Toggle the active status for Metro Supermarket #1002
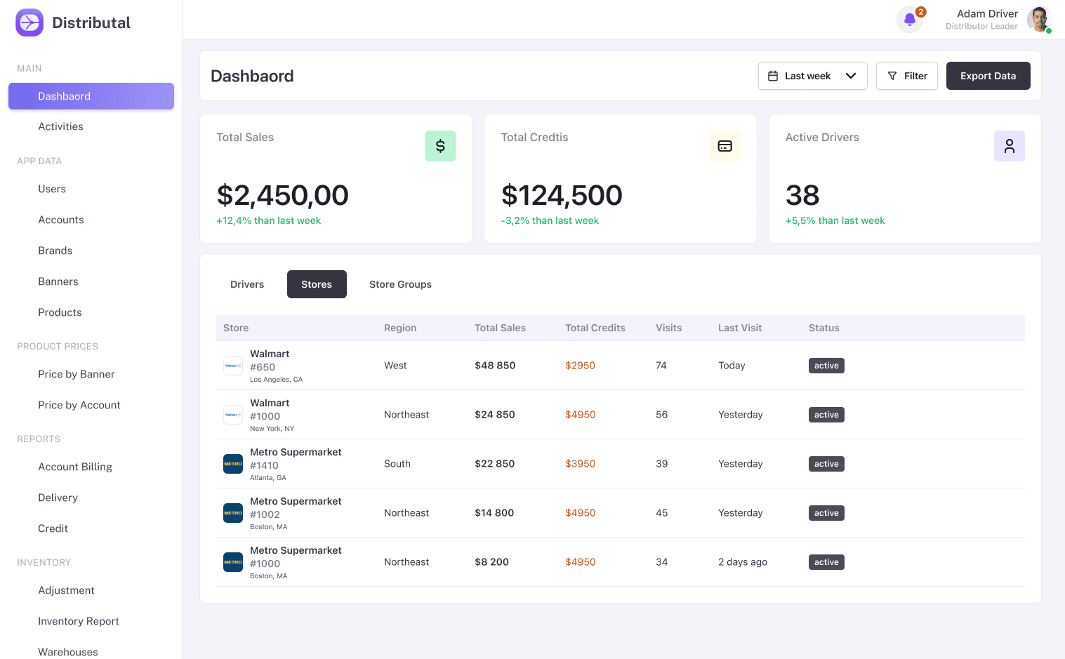The image size is (1065, 659). (826, 512)
